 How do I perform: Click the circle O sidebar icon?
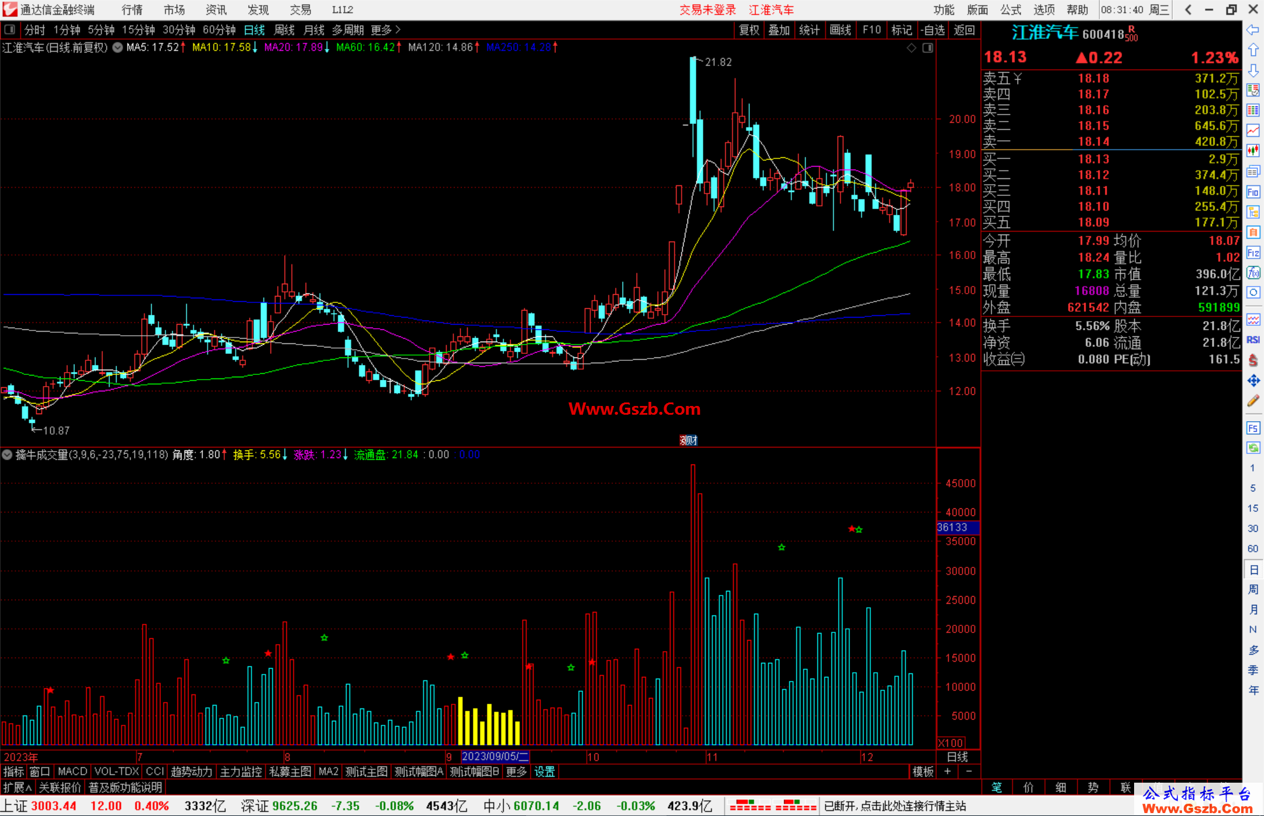(1253, 292)
